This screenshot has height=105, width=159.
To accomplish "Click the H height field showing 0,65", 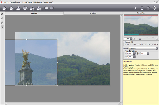I will [x=143, y=53].
